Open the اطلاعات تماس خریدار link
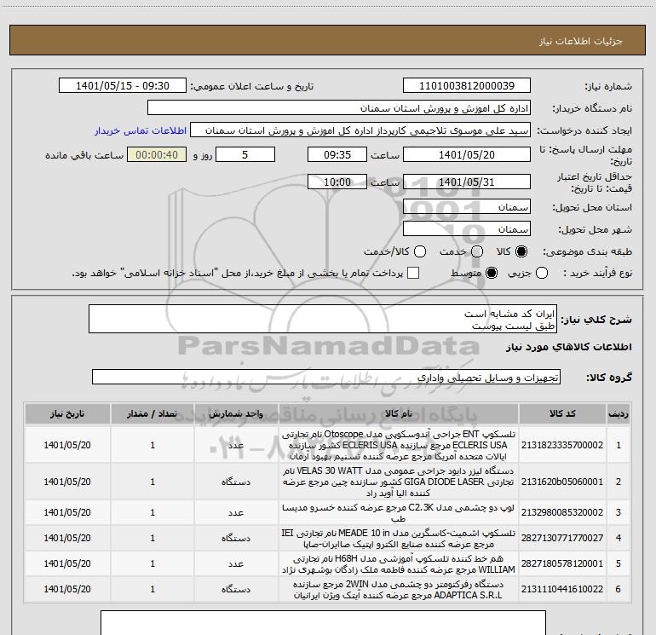This screenshot has height=635, width=656. coord(141,130)
